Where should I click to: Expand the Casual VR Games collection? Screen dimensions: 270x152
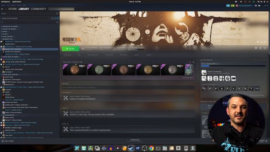click(9, 29)
